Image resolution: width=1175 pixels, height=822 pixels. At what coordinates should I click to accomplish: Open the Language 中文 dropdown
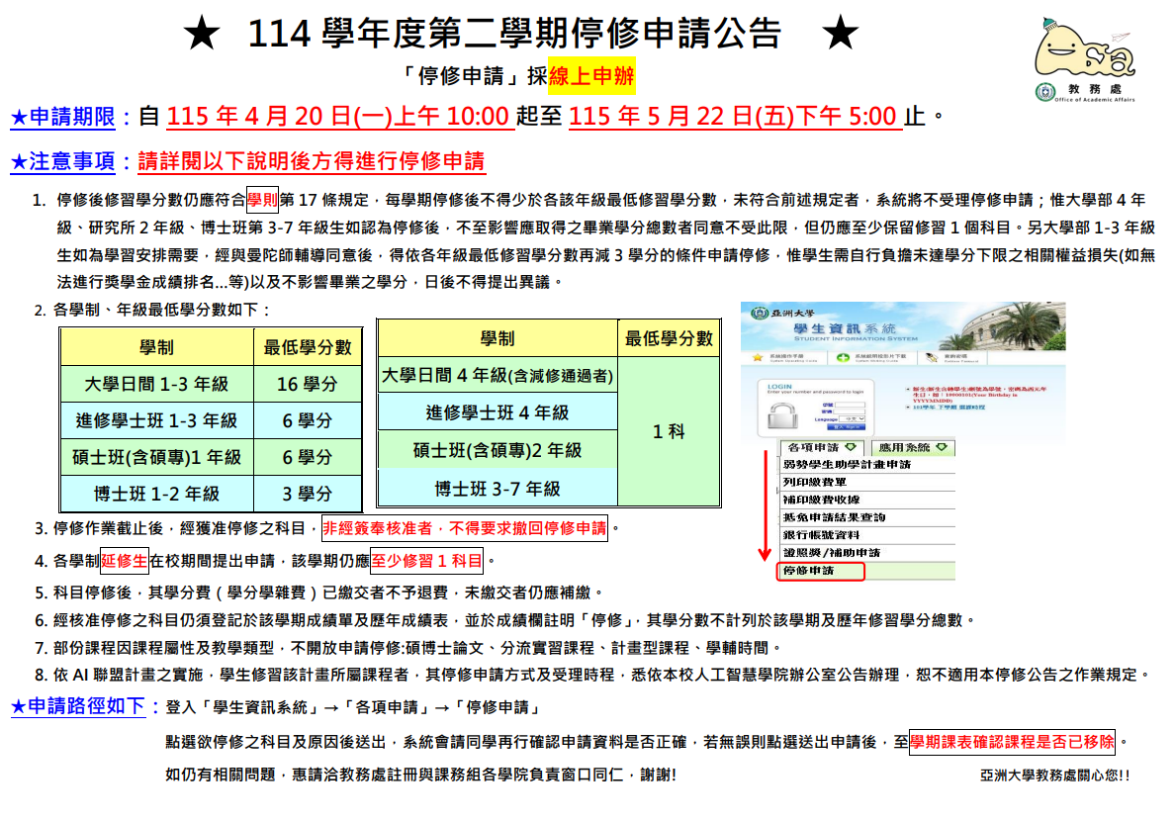coord(850,417)
